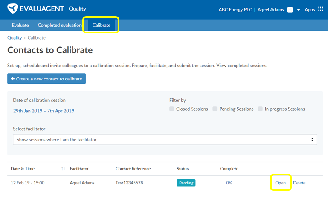Click the Apps label in header
This screenshot has width=328, height=207.
coord(310,10)
